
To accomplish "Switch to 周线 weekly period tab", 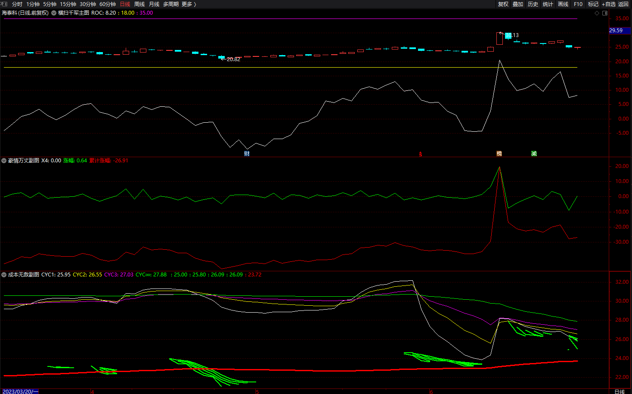I will pyautogui.click(x=139, y=4).
